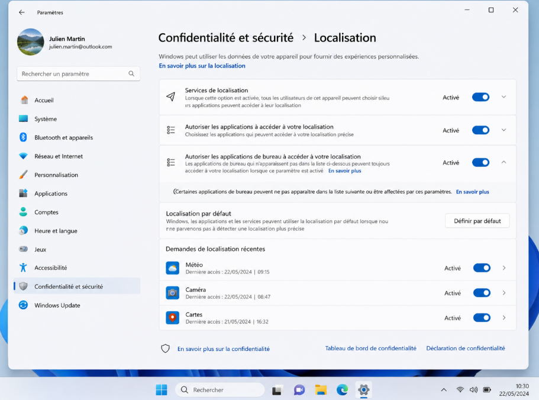
Task: Open Système settings page
Action: [77, 119]
